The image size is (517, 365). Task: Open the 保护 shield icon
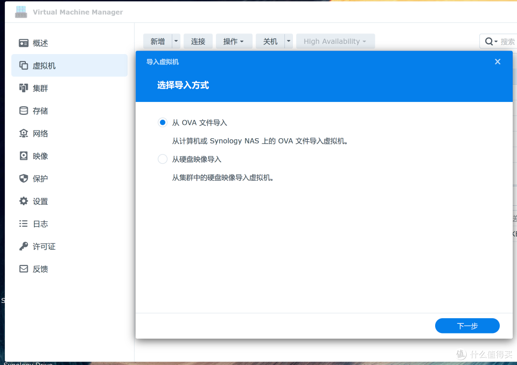pos(23,178)
